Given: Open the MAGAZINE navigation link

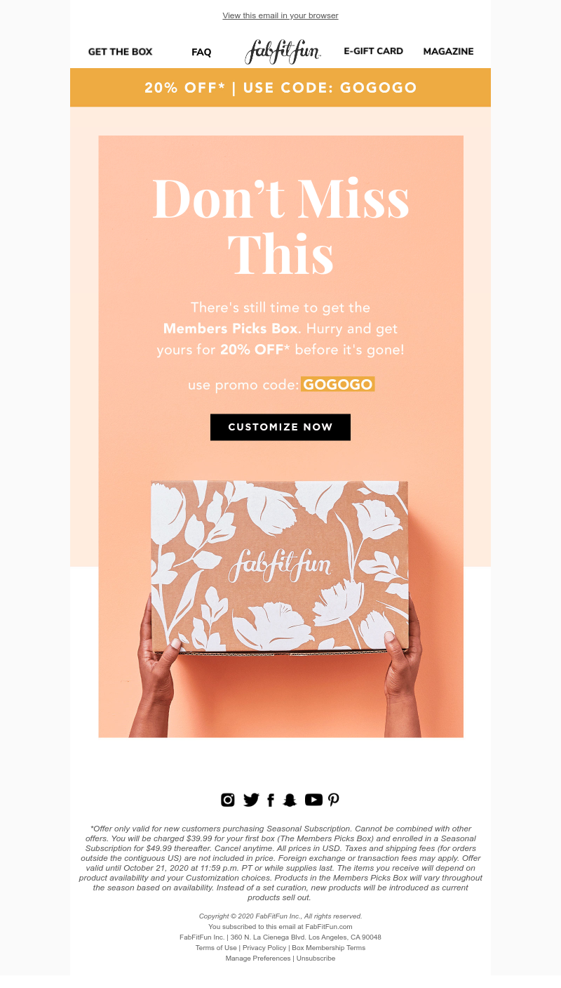Looking at the screenshot, I should (x=448, y=51).
